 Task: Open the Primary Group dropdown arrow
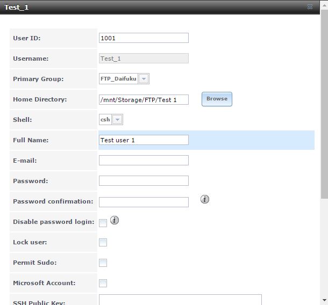tap(144, 79)
